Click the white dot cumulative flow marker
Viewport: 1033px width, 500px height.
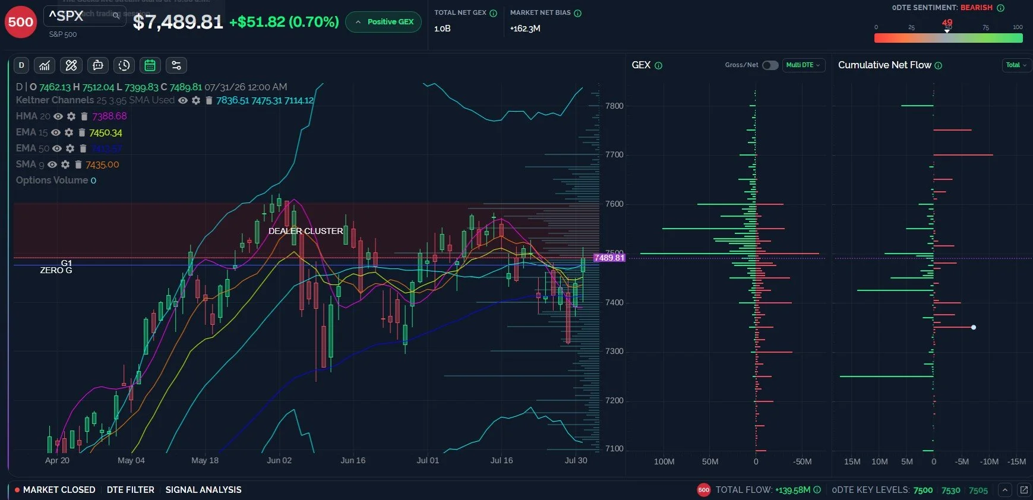[973, 327]
